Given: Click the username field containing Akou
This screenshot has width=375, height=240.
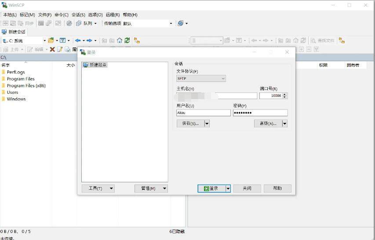Looking at the screenshot, I should [x=204, y=113].
